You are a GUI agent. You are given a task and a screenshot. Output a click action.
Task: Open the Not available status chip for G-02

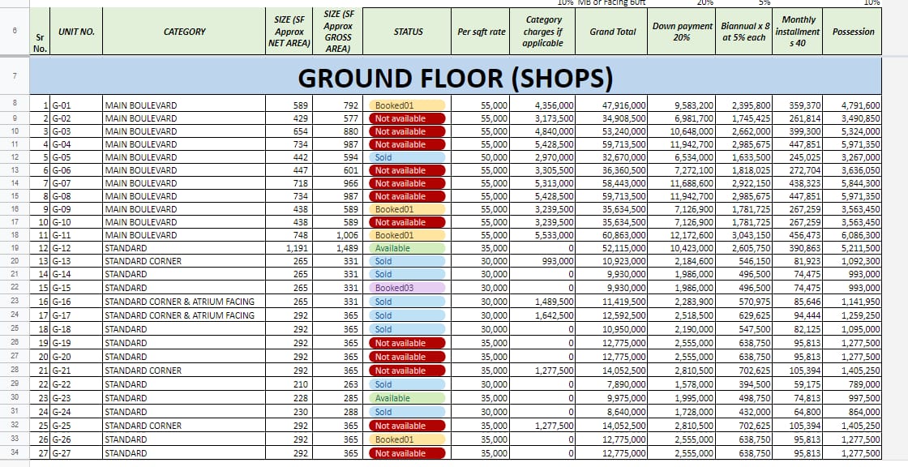pos(407,118)
